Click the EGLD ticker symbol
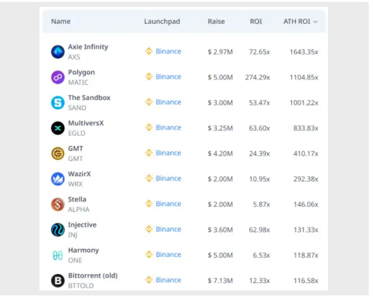The height and width of the screenshot is (296, 373). tap(77, 133)
